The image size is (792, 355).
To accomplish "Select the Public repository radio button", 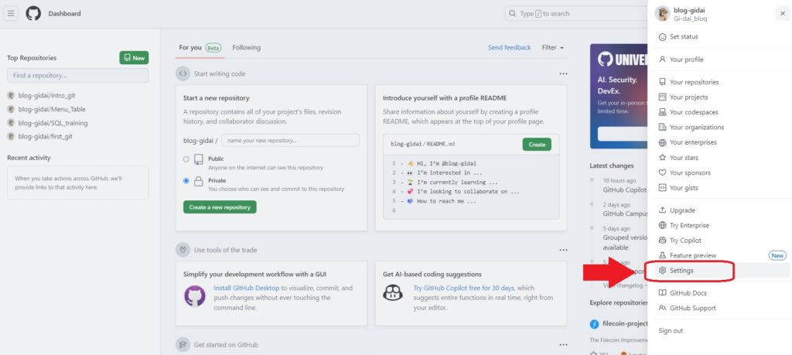I will click(x=186, y=159).
